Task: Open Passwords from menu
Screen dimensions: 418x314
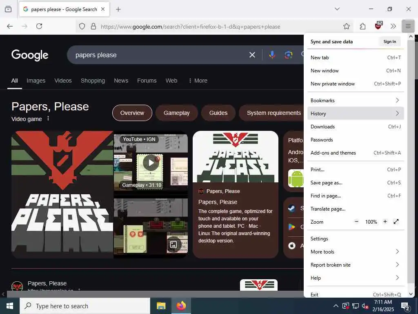Action: (356, 140)
